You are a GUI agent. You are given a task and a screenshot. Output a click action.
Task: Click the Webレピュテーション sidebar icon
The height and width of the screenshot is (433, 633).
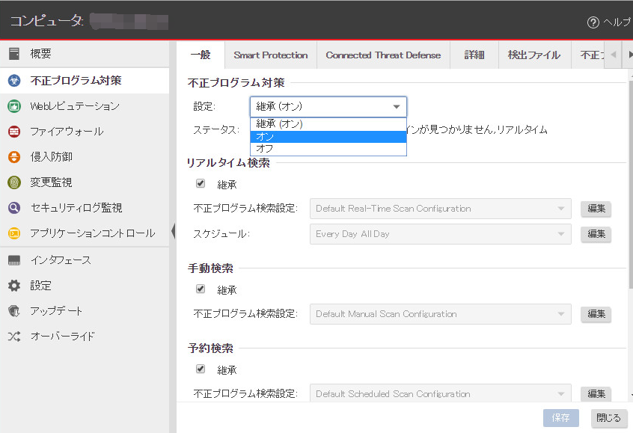point(13,106)
